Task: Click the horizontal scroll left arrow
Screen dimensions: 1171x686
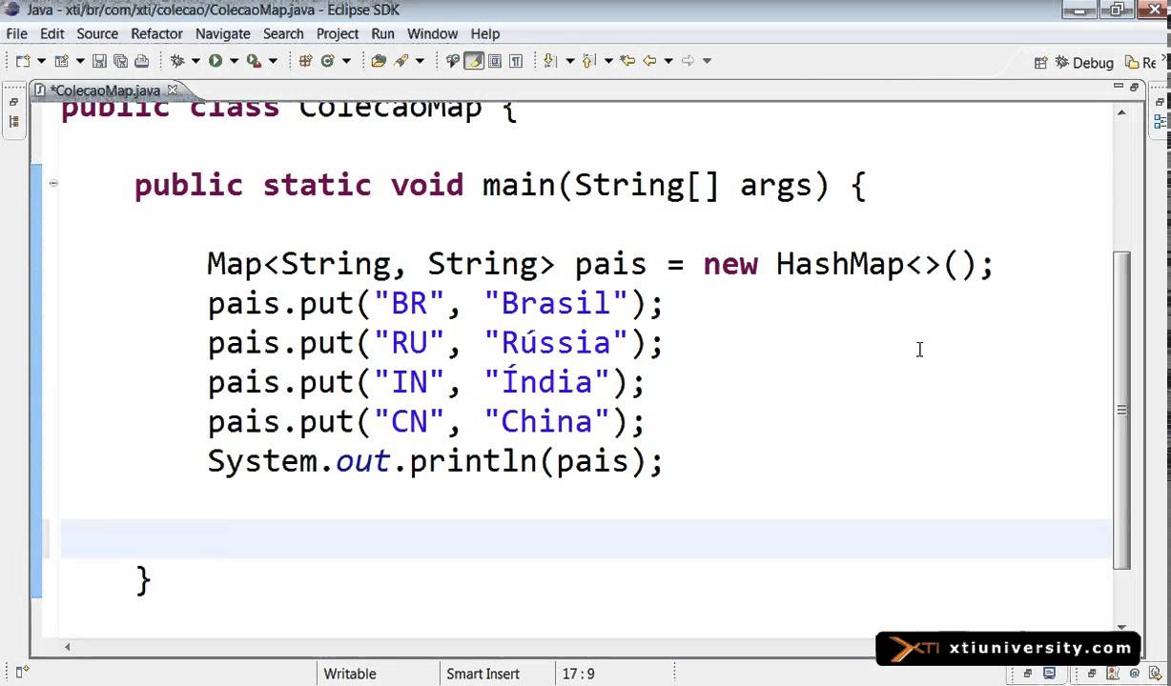Action: pyautogui.click(x=67, y=647)
